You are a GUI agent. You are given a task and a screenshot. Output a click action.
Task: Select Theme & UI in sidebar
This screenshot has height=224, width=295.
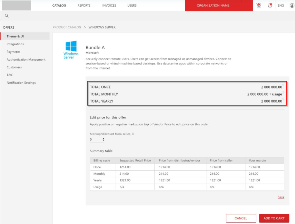25,36
